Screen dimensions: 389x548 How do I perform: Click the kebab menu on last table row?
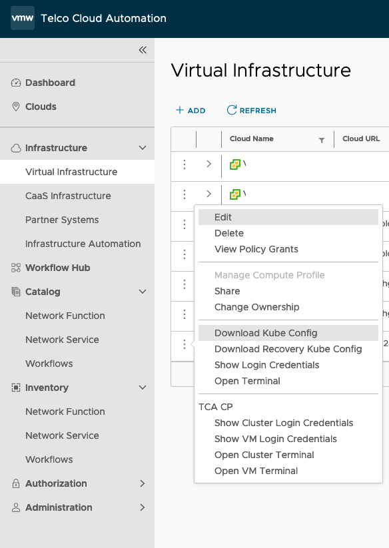pyautogui.click(x=185, y=345)
